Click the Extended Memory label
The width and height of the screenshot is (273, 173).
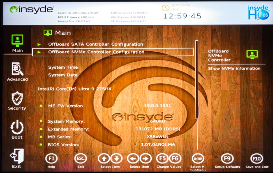click(x=68, y=129)
